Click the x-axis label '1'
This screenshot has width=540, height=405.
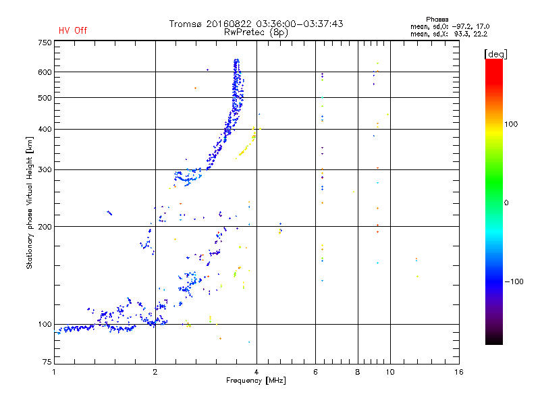(54, 372)
